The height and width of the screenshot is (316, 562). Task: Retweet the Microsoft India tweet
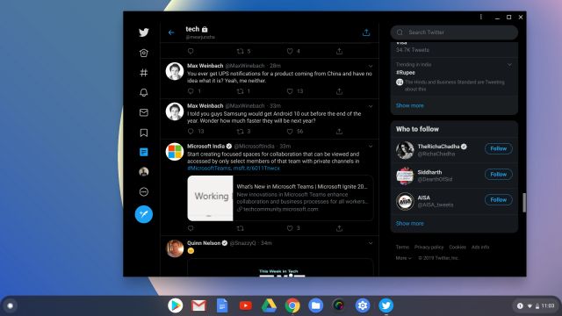(240, 228)
